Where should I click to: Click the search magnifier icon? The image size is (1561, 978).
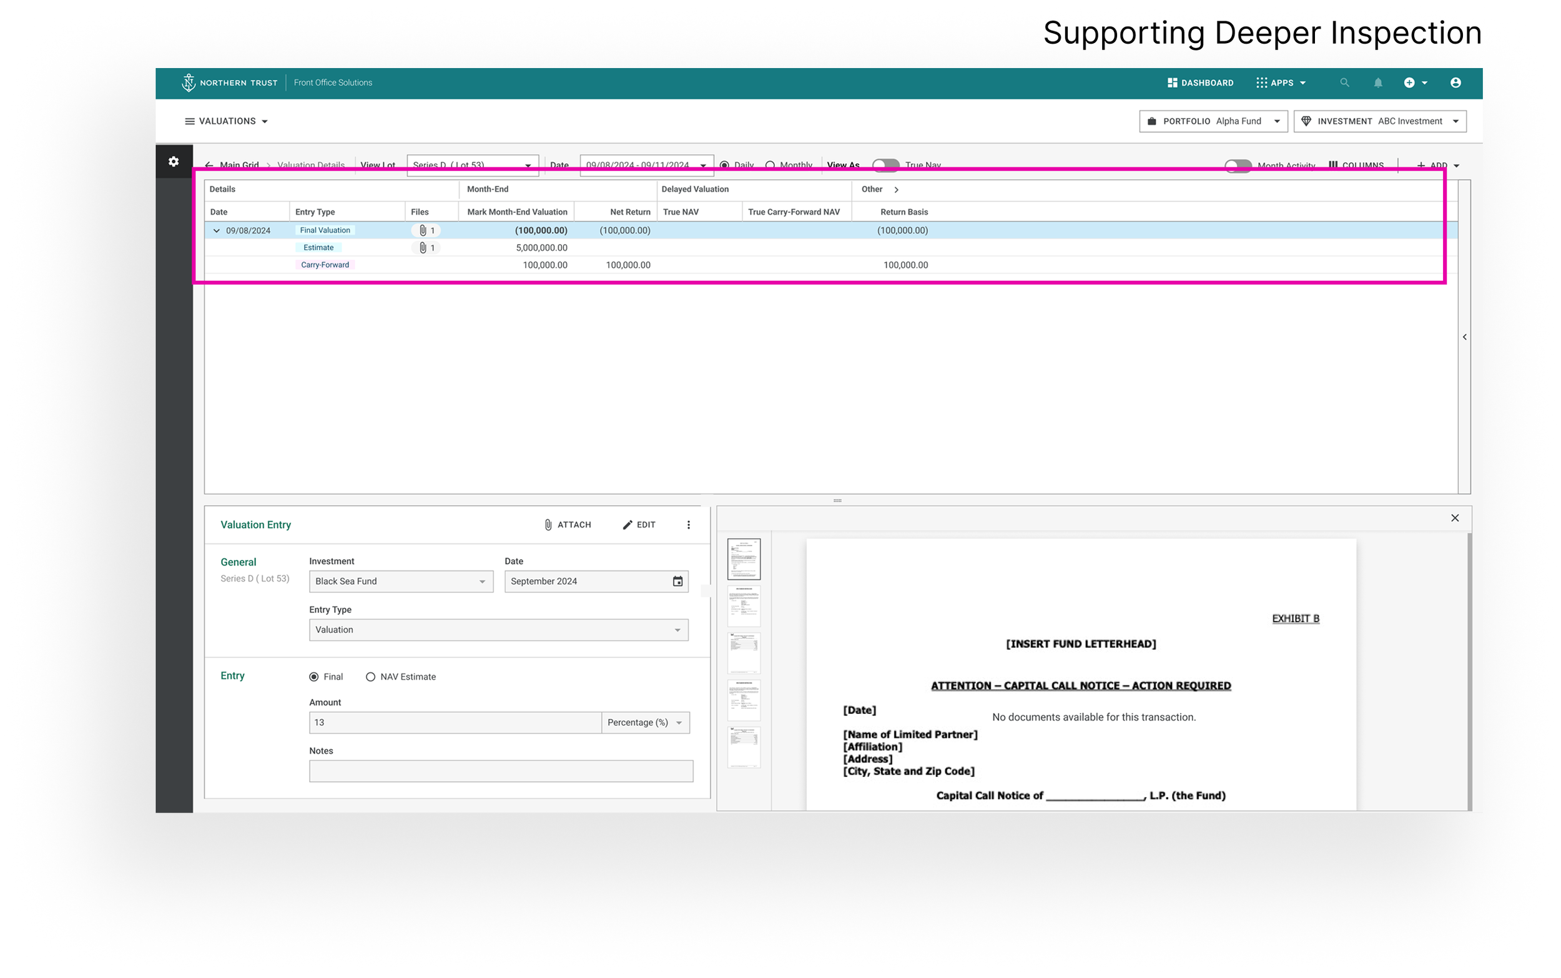pos(1344,83)
